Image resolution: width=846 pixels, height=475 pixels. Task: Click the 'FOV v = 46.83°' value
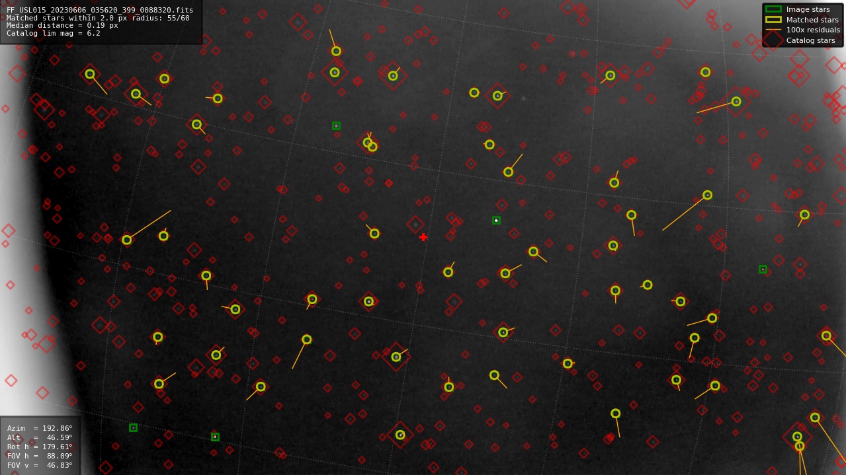(x=40, y=465)
